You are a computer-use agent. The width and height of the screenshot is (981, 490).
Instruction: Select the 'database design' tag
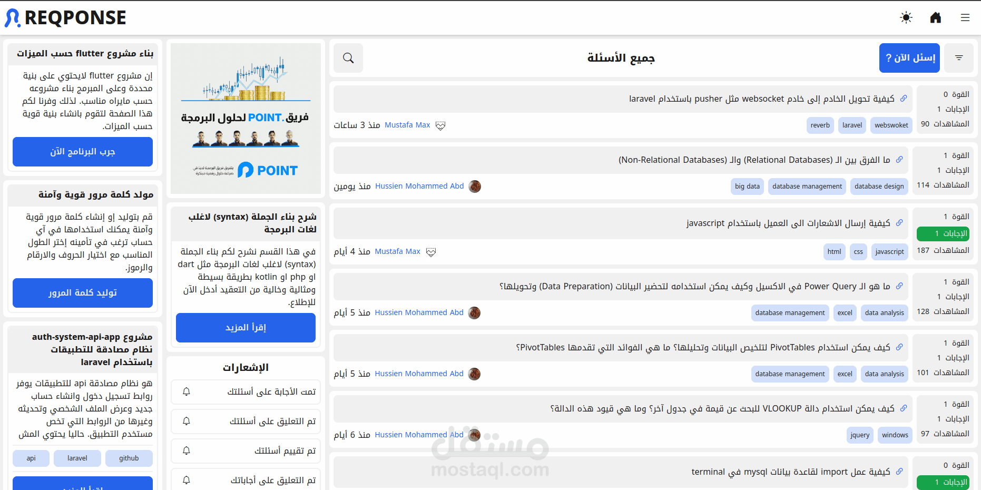[879, 187]
